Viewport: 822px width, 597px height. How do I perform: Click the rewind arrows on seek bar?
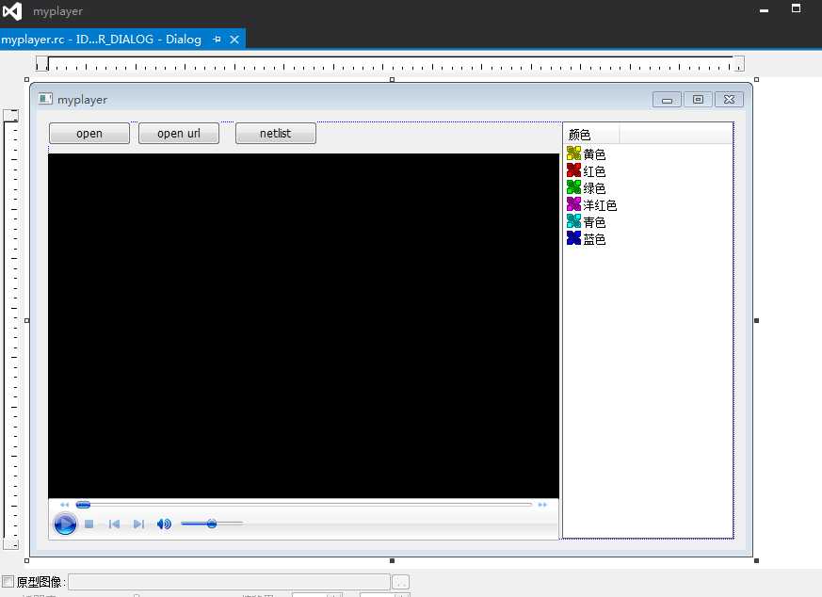point(64,504)
